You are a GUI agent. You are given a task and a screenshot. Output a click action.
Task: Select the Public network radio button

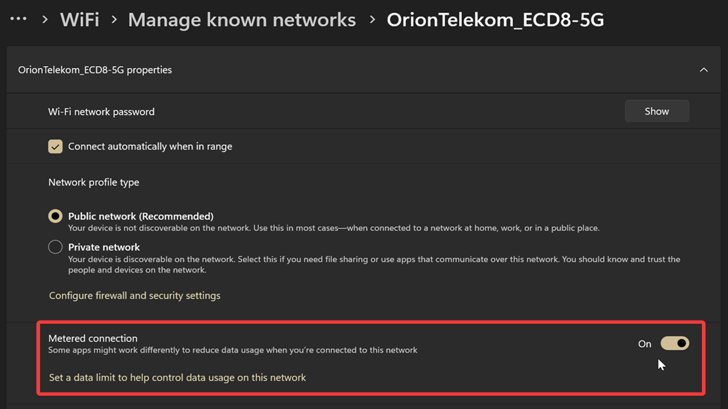click(55, 216)
